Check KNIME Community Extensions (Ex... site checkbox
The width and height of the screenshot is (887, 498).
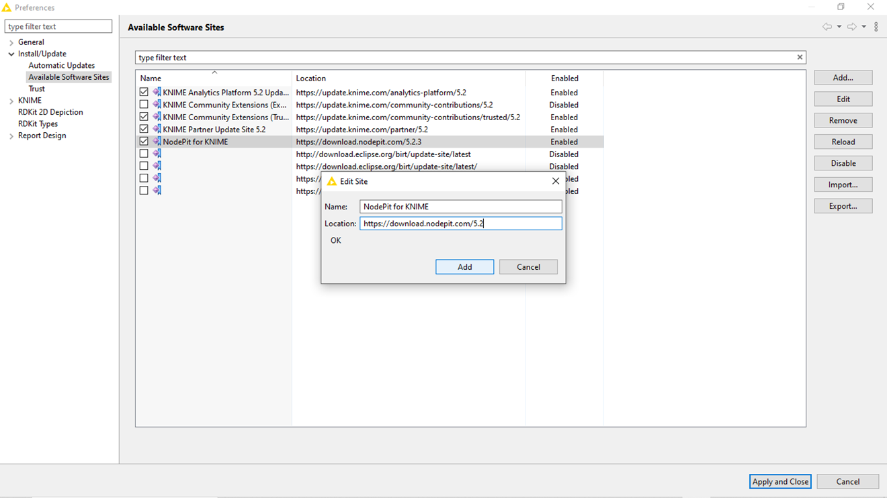coord(144,105)
